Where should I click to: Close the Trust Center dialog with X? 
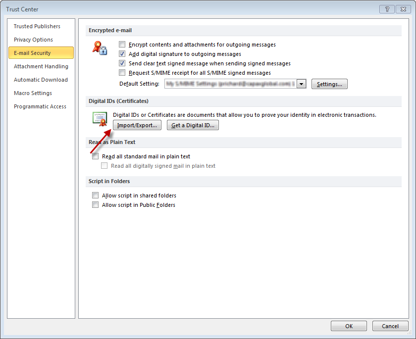[403, 9]
